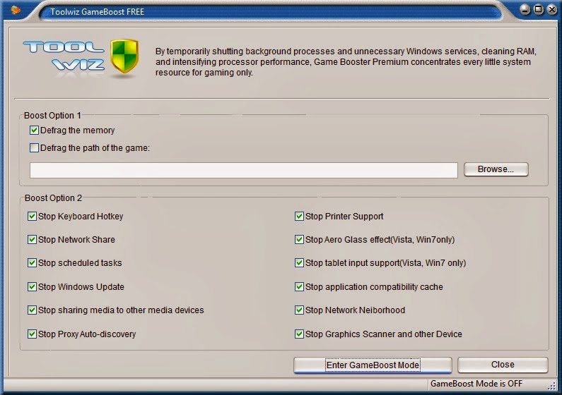
Task: Close window using title bar X button
Action: 552,9
